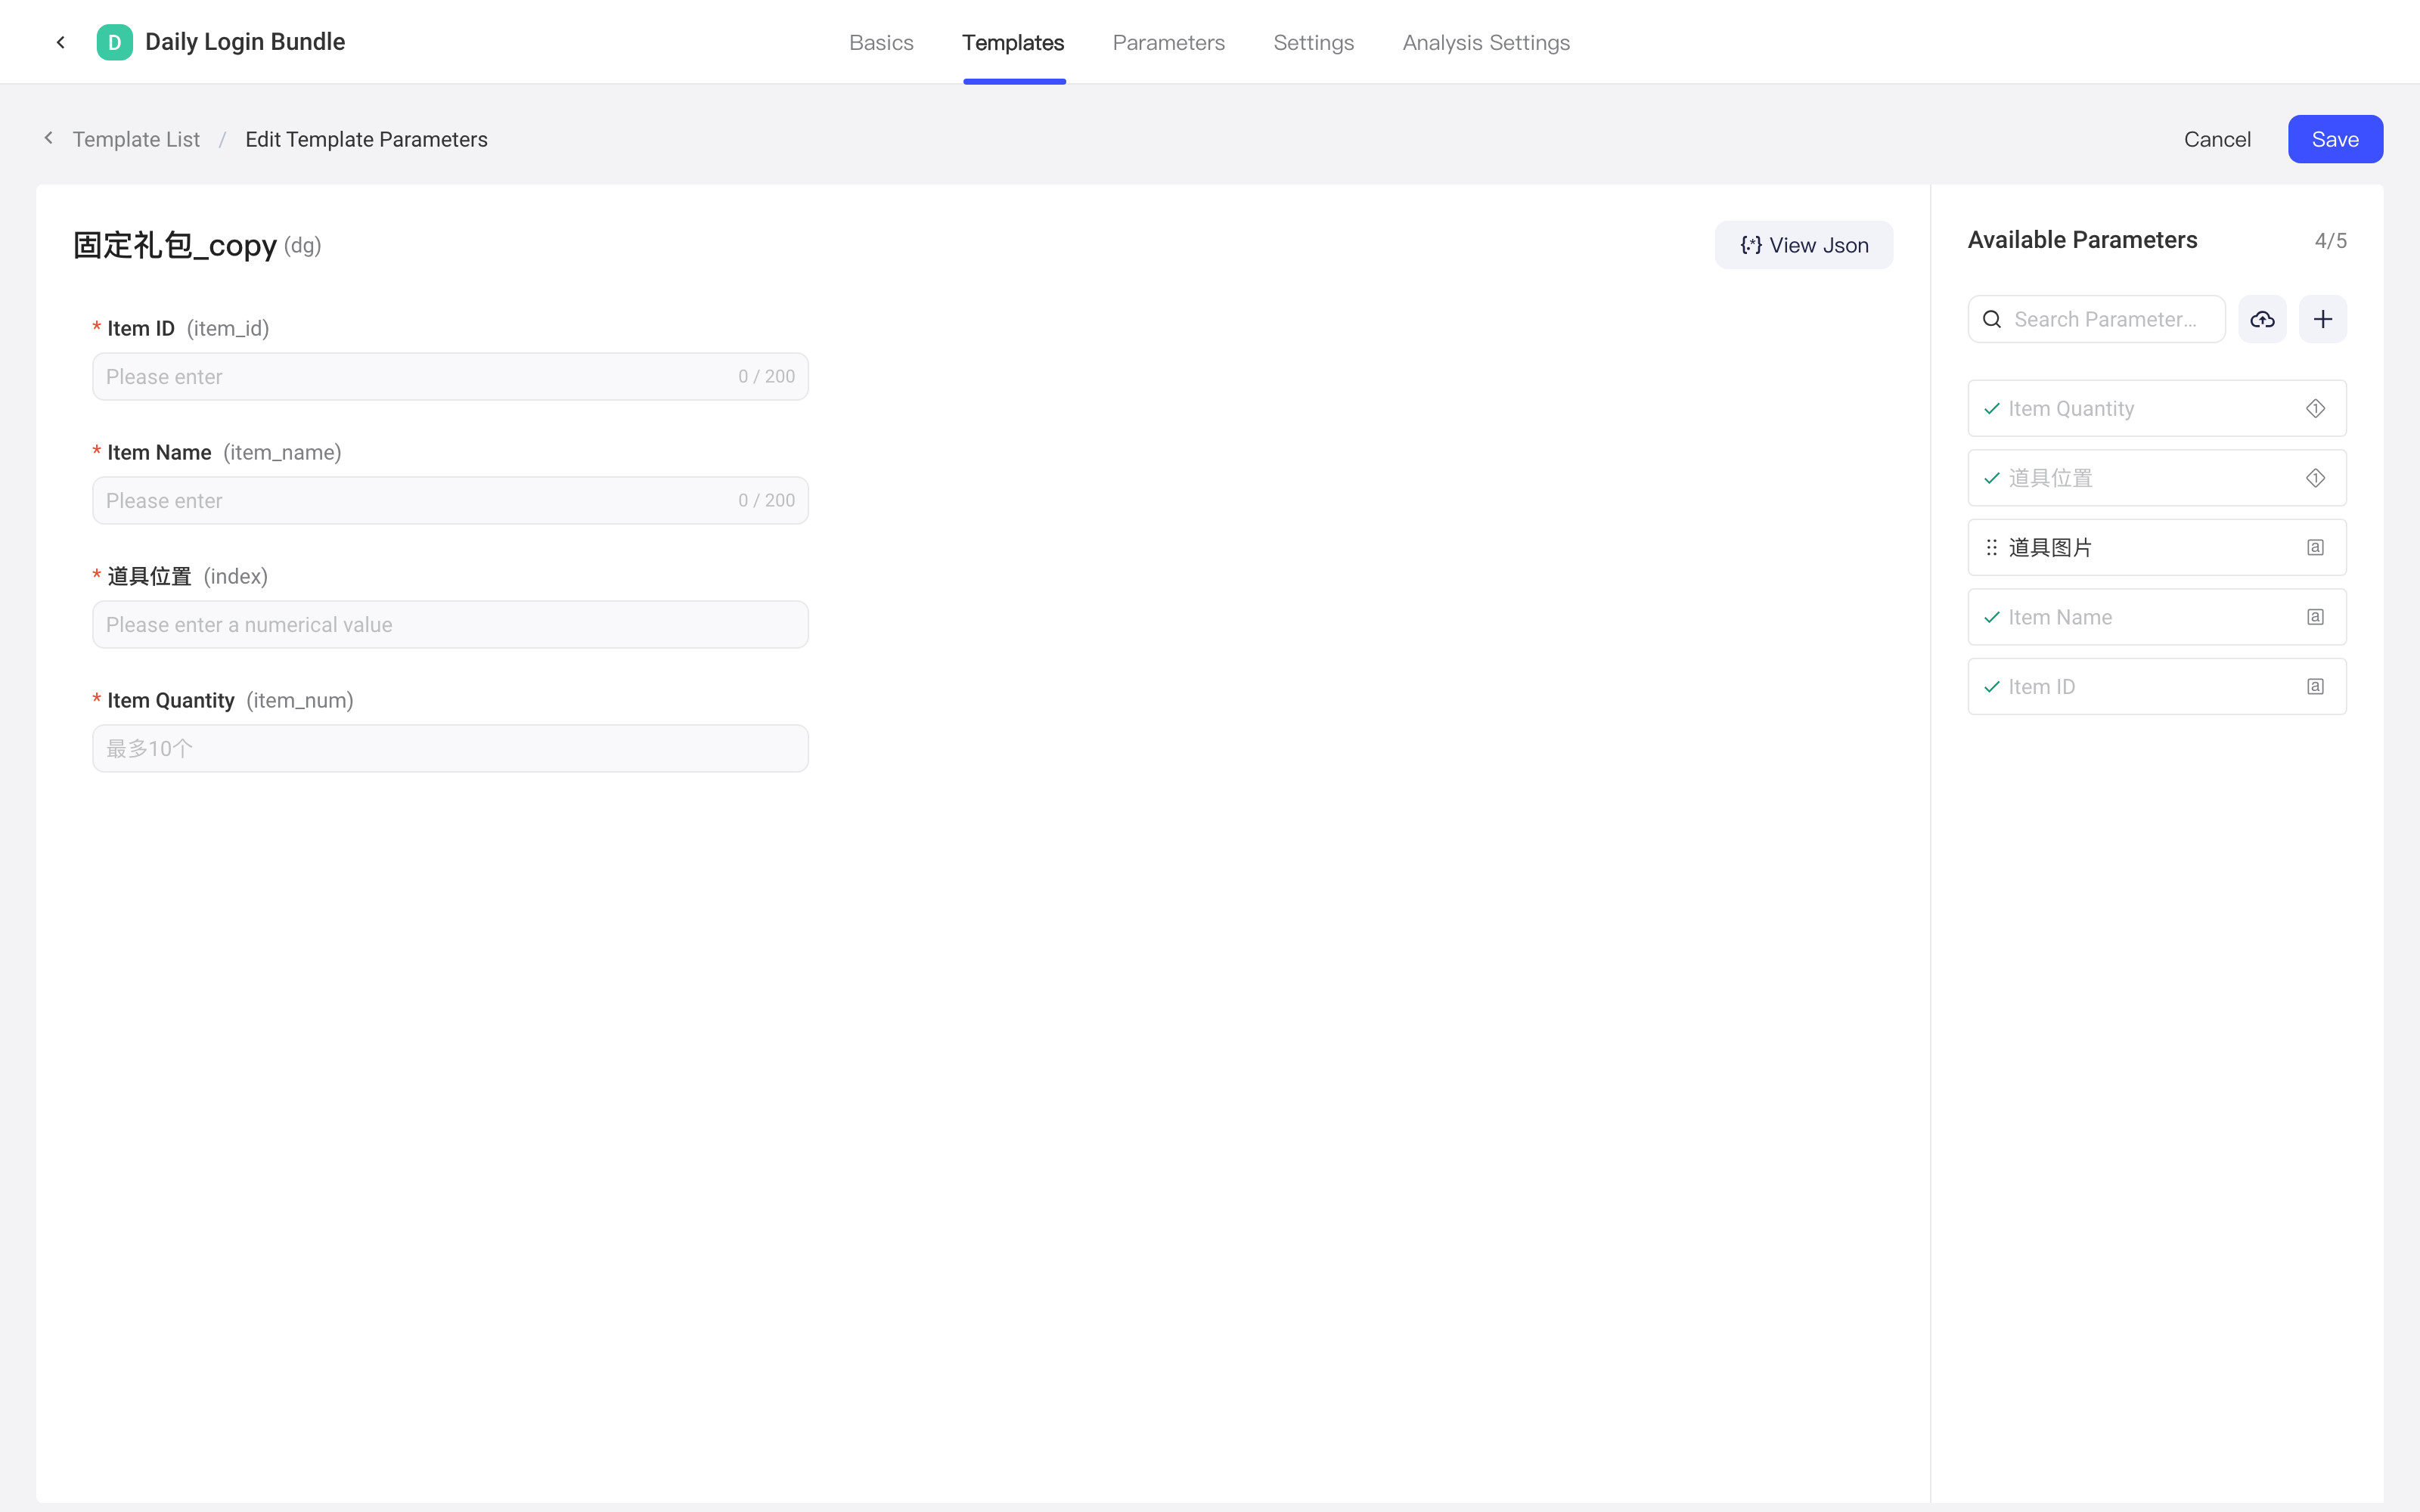
Task: Open the Basics tab
Action: click(881, 42)
